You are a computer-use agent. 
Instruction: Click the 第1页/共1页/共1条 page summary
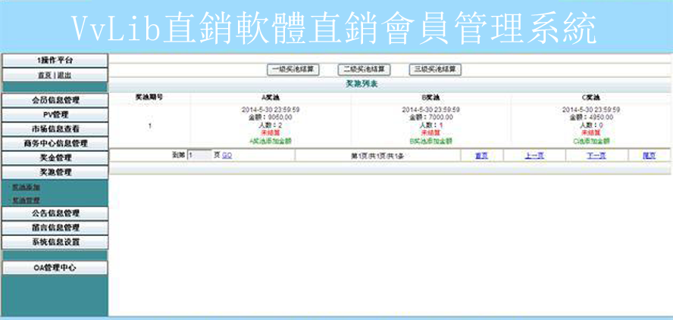pyautogui.click(x=377, y=156)
